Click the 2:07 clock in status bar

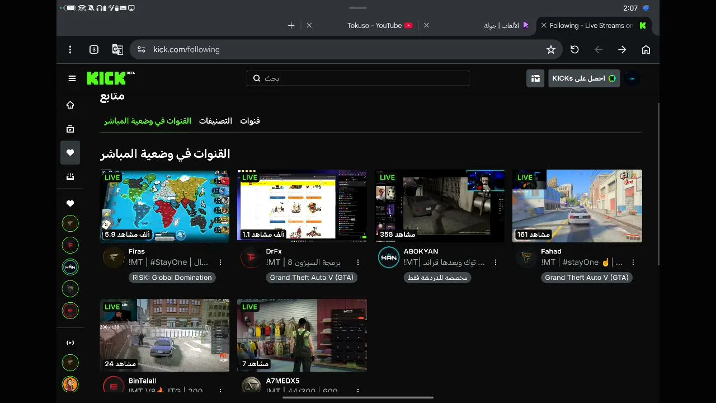click(x=630, y=8)
